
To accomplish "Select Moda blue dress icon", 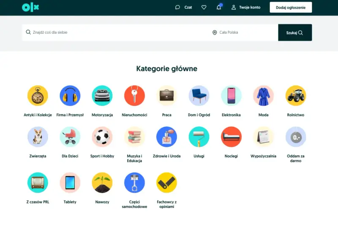I will (263, 96).
